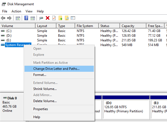Click the Forward arrow toolbar icon
The width and height of the screenshot is (167, 122).
coord(9,18)
